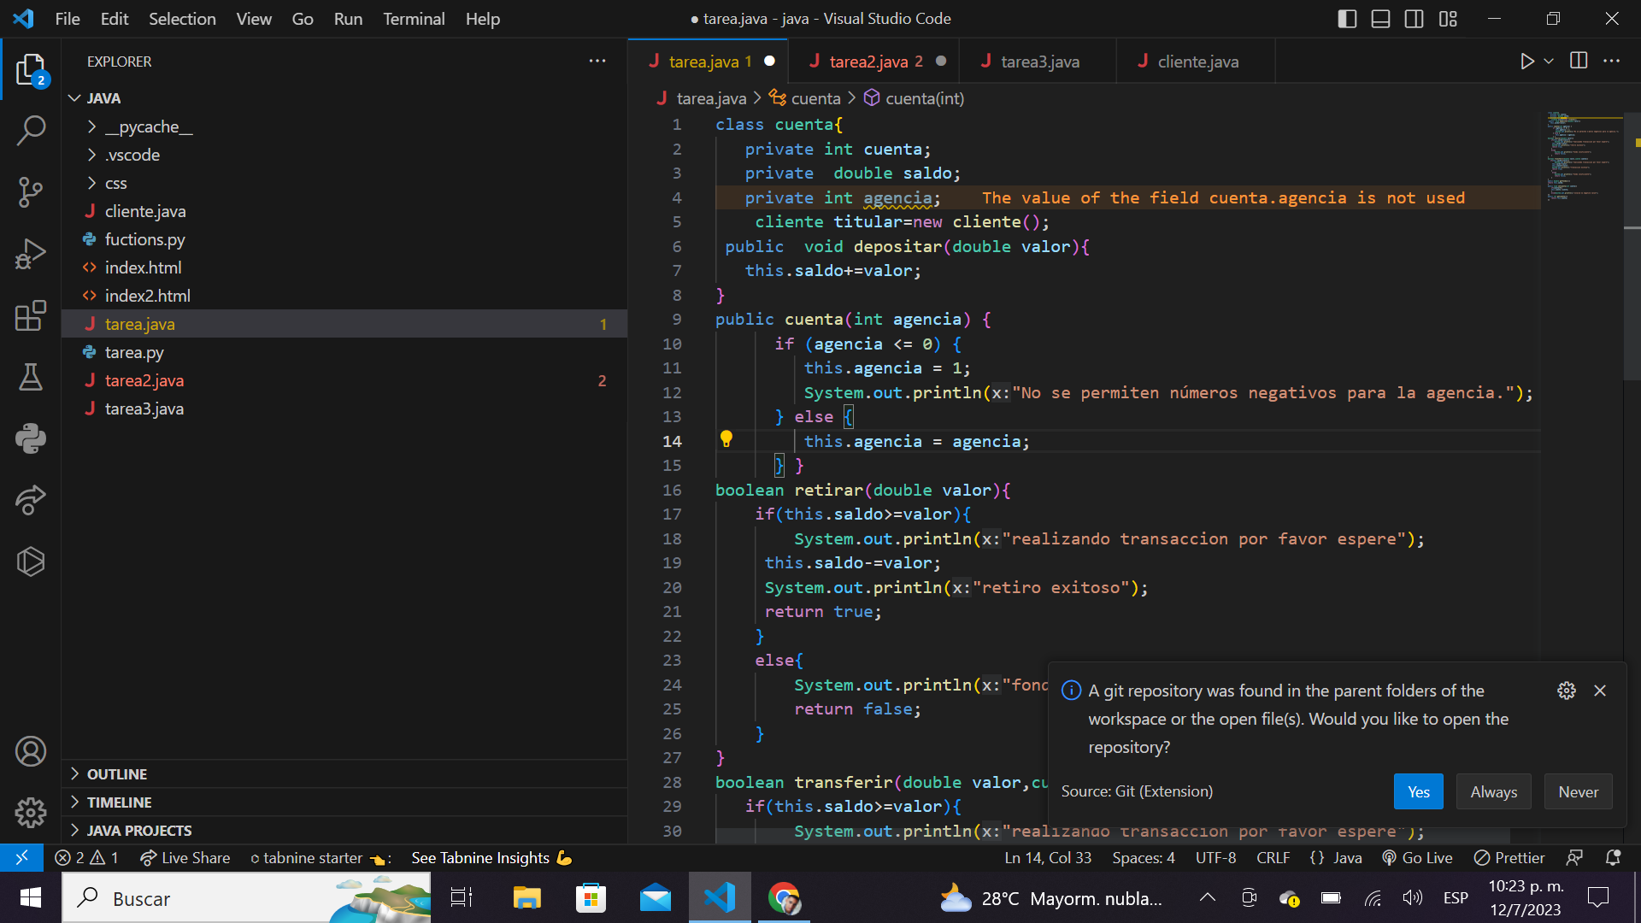Switch to the cliente.java tab
This screenshot has height=923, width=1641.
[1198, 62]
